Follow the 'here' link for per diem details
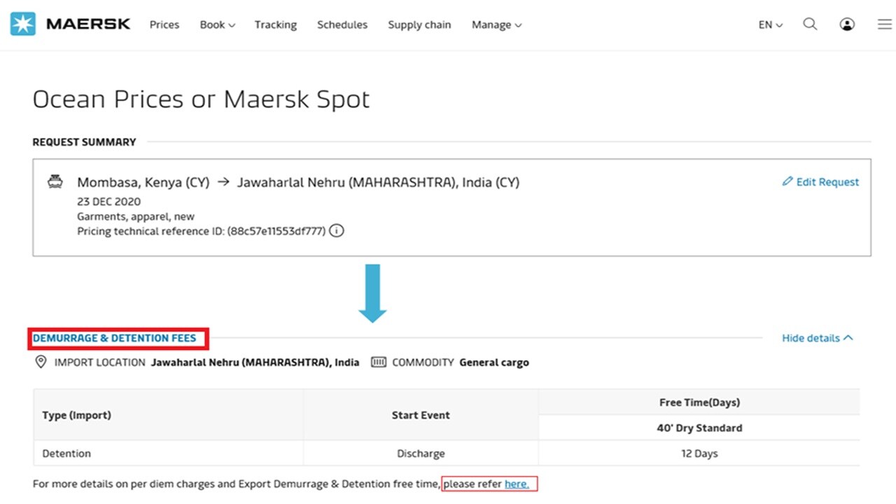 click(517, 484)
